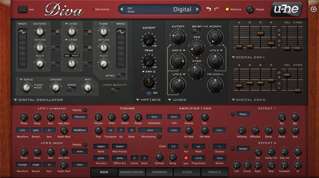Enable Effect 1 power button
This screenshot has width=319, height=178.
(x=232, y=114)
